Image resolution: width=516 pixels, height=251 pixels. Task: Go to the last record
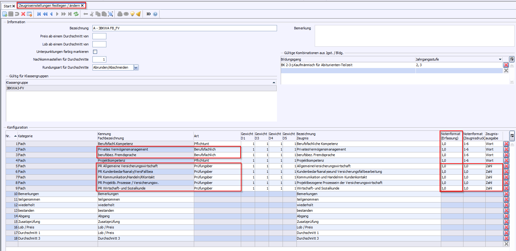(70, 14)
